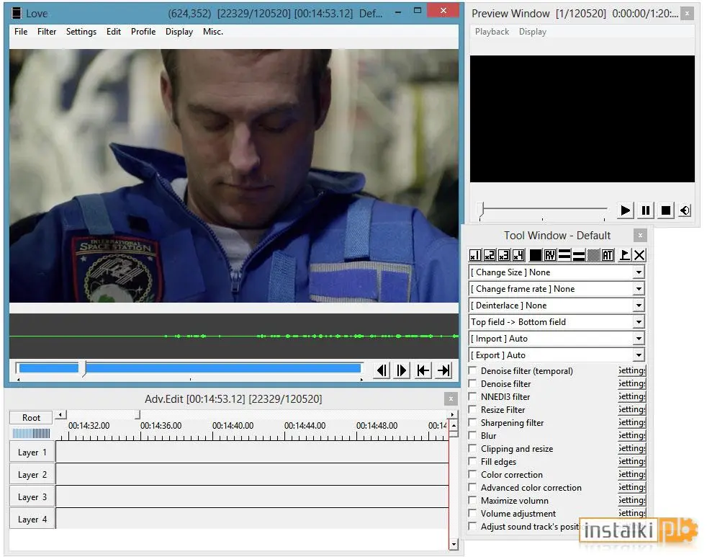Enable the Denoise filter checkbox
The height and width of the screenshot is (557, 707).
tap(472, 384)
